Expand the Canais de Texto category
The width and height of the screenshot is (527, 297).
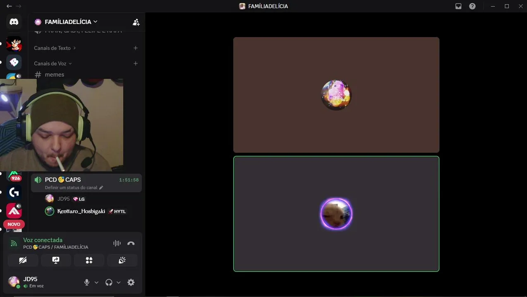tap(55, 48)
